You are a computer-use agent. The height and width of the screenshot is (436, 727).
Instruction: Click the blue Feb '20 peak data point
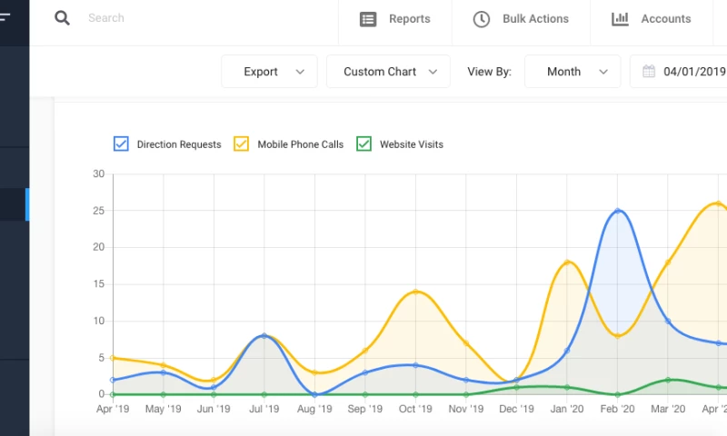[x=618, y=211]
